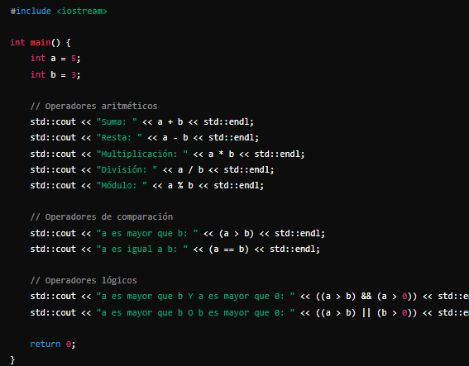469x366 pixels.
Task: Click the string containing 'b O b es mayor'
Action: pyautogui.click(x=195, y=313)
